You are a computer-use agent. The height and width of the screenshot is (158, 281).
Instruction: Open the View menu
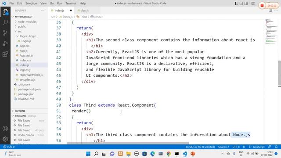(x=43, y=3)
